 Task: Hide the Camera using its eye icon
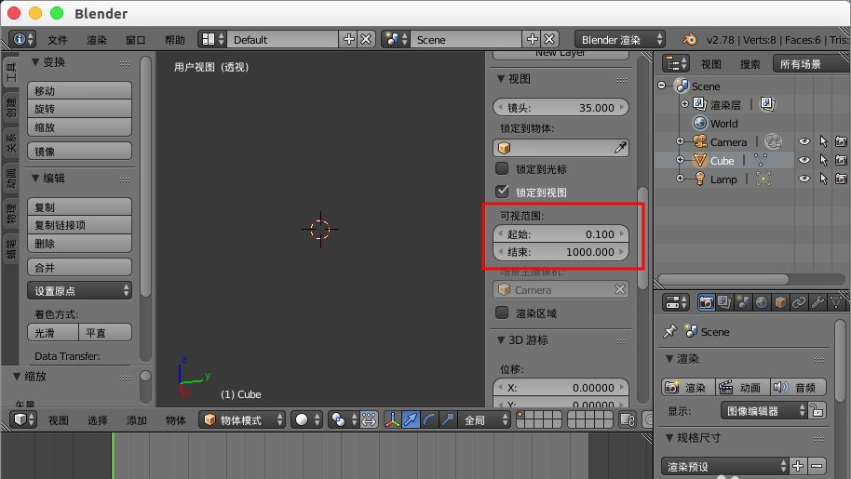coord(804,142)
